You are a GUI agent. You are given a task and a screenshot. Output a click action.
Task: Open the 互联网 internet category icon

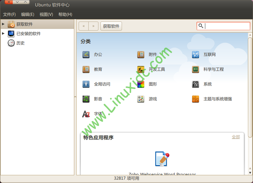(196, 54)
